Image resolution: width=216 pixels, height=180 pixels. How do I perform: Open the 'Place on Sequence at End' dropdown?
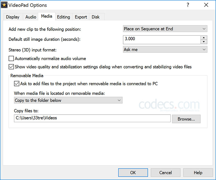[165, 29]
